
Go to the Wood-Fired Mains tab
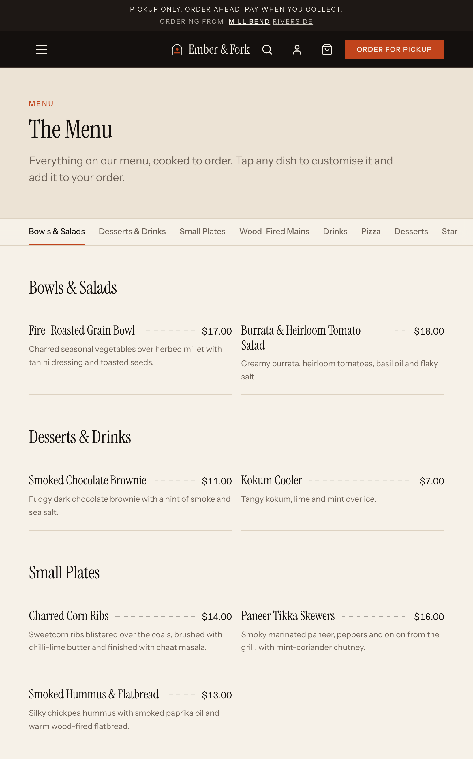(274, 232)
